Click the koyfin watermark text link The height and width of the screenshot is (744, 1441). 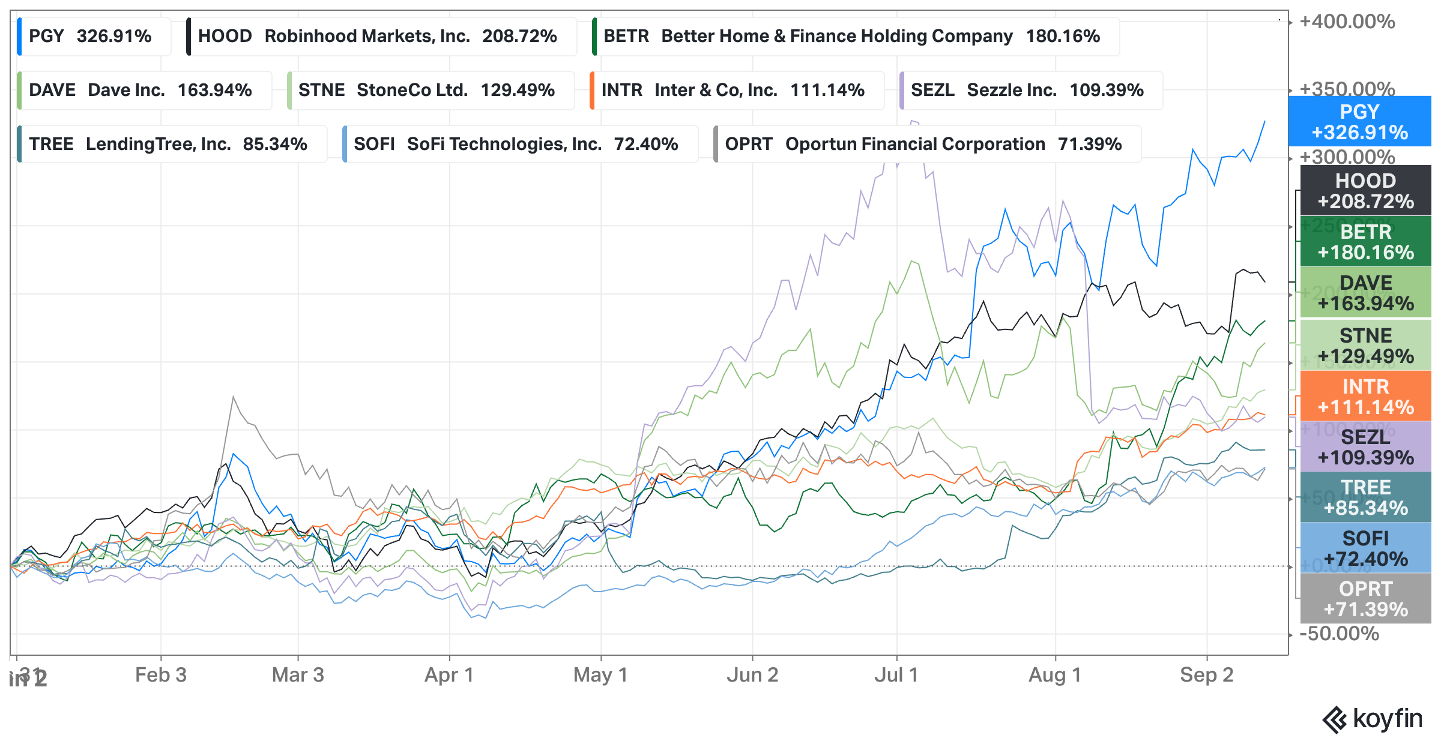1388,719
